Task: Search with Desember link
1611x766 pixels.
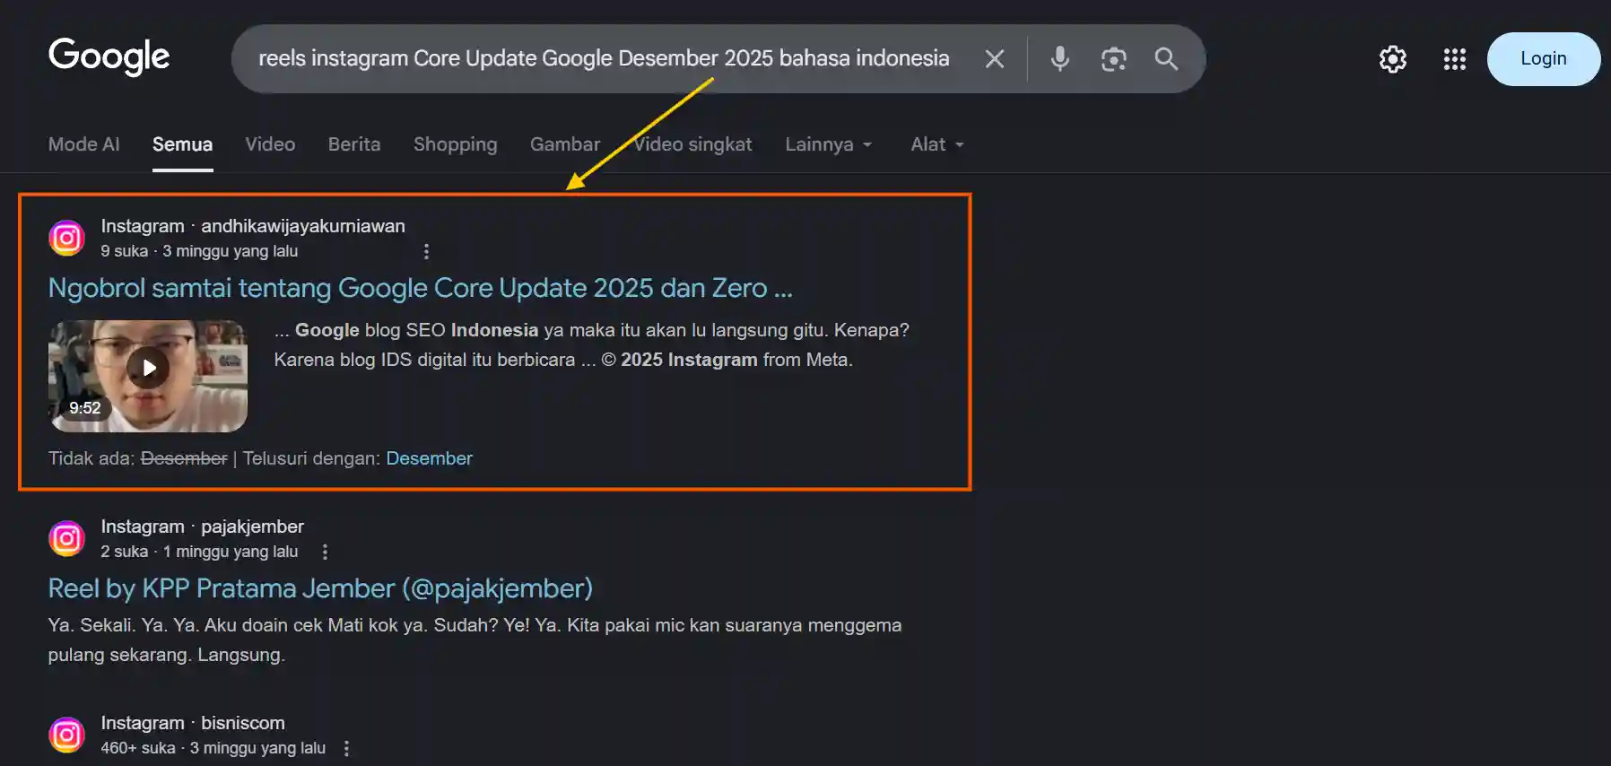Action: pos(429,458)
